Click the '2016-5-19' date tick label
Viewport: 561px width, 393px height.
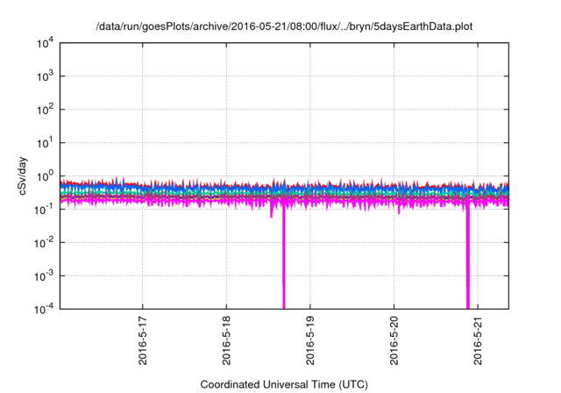coord(309,340)
